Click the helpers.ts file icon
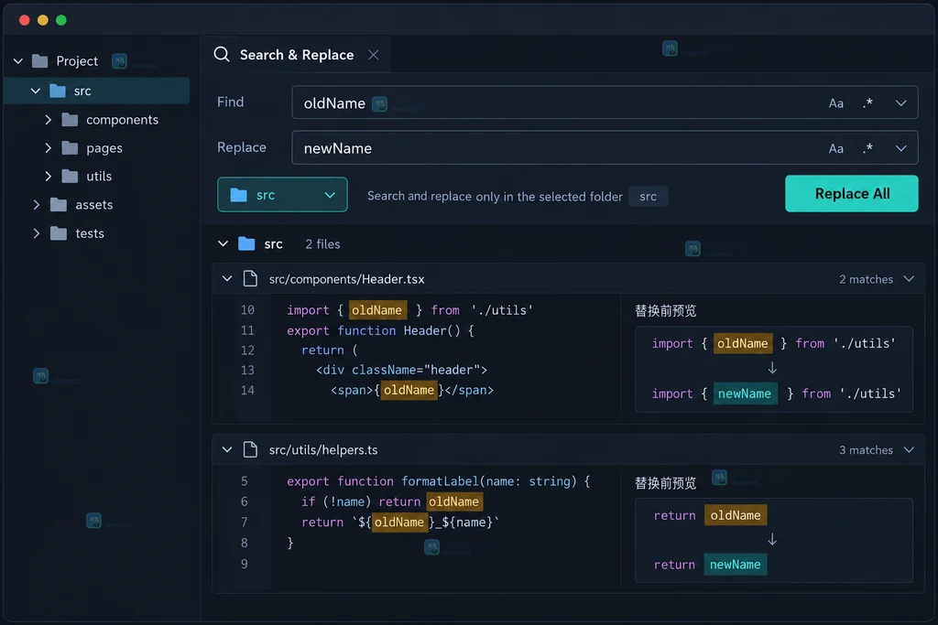This screenshot has height=625, width=938. (250, 449)
